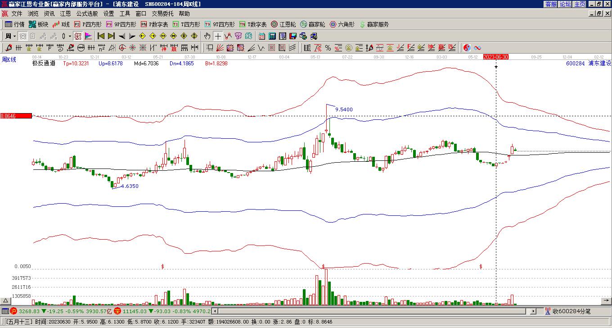Click the 主页 homepage link

tap(580, 4)
